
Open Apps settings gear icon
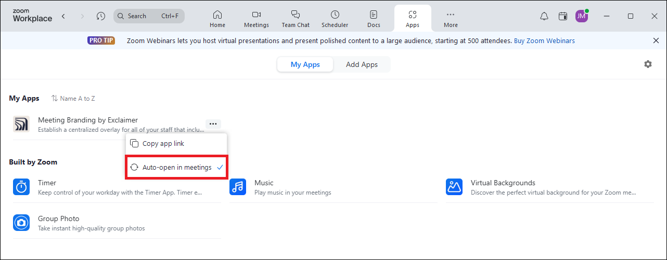click(x=648, y=64)
